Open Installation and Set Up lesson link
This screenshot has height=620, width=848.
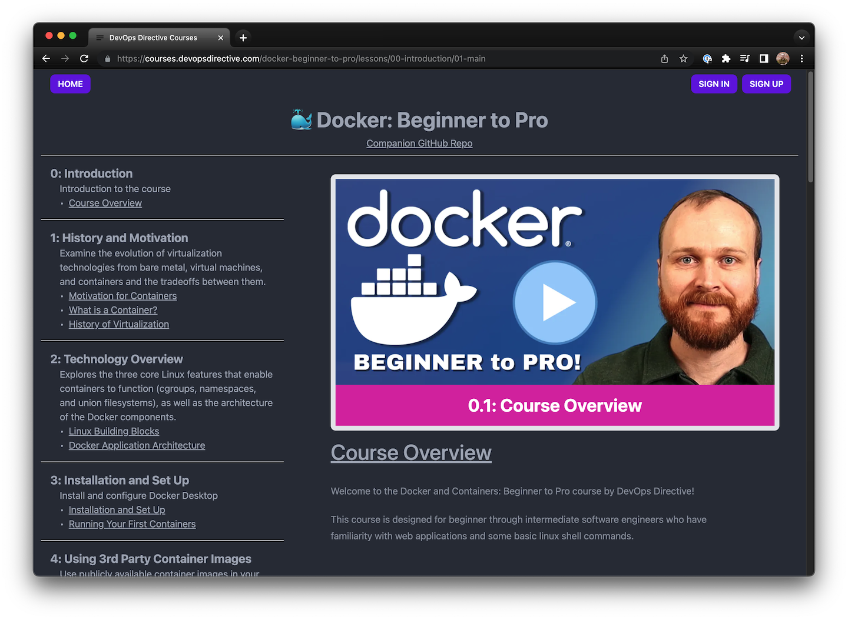117,510
